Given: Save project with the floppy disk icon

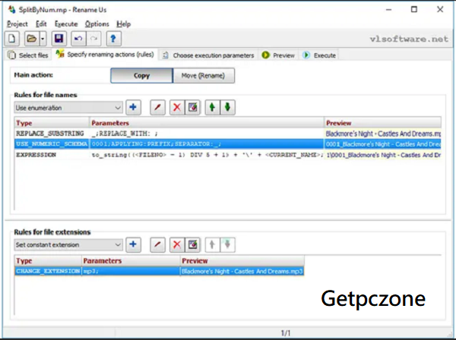Looking at the screenshot, I should tap(59, 39).
